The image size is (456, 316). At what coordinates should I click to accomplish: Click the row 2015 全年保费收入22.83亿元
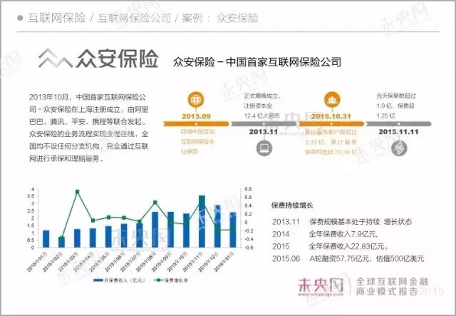331,246
